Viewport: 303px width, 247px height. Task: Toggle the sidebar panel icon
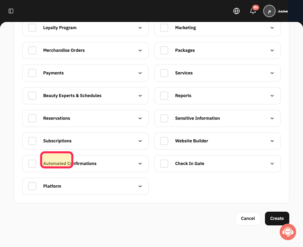pyautogui.click(x=11, y=11)
